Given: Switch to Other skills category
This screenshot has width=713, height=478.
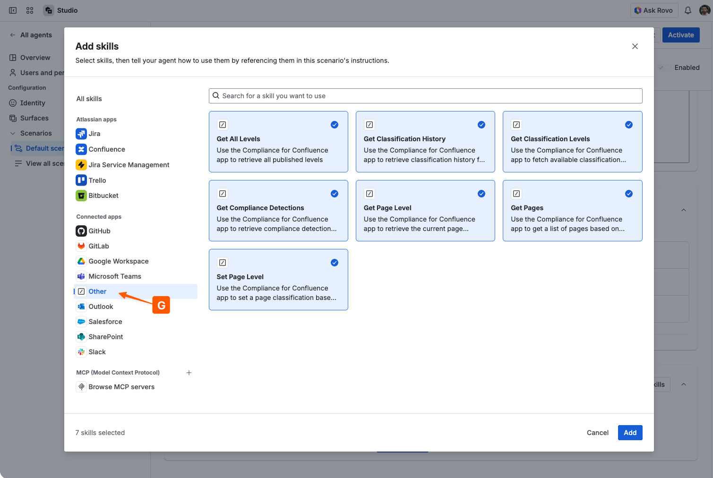Looking at the screenshot, I should (x=97, y=291).
